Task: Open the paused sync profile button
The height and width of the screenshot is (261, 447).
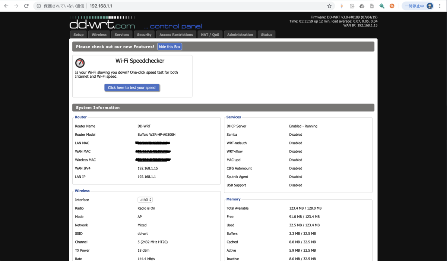Action: click(x=419, y=6)
